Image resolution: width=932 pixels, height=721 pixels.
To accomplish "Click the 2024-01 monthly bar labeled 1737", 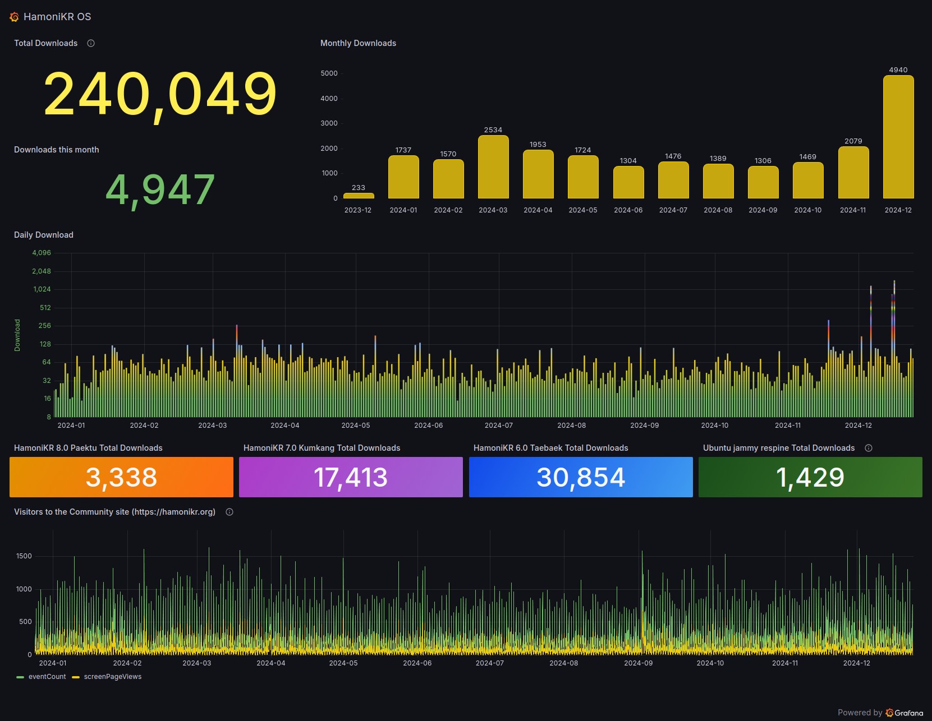I will pyautogui.click(x=403, y=177).
